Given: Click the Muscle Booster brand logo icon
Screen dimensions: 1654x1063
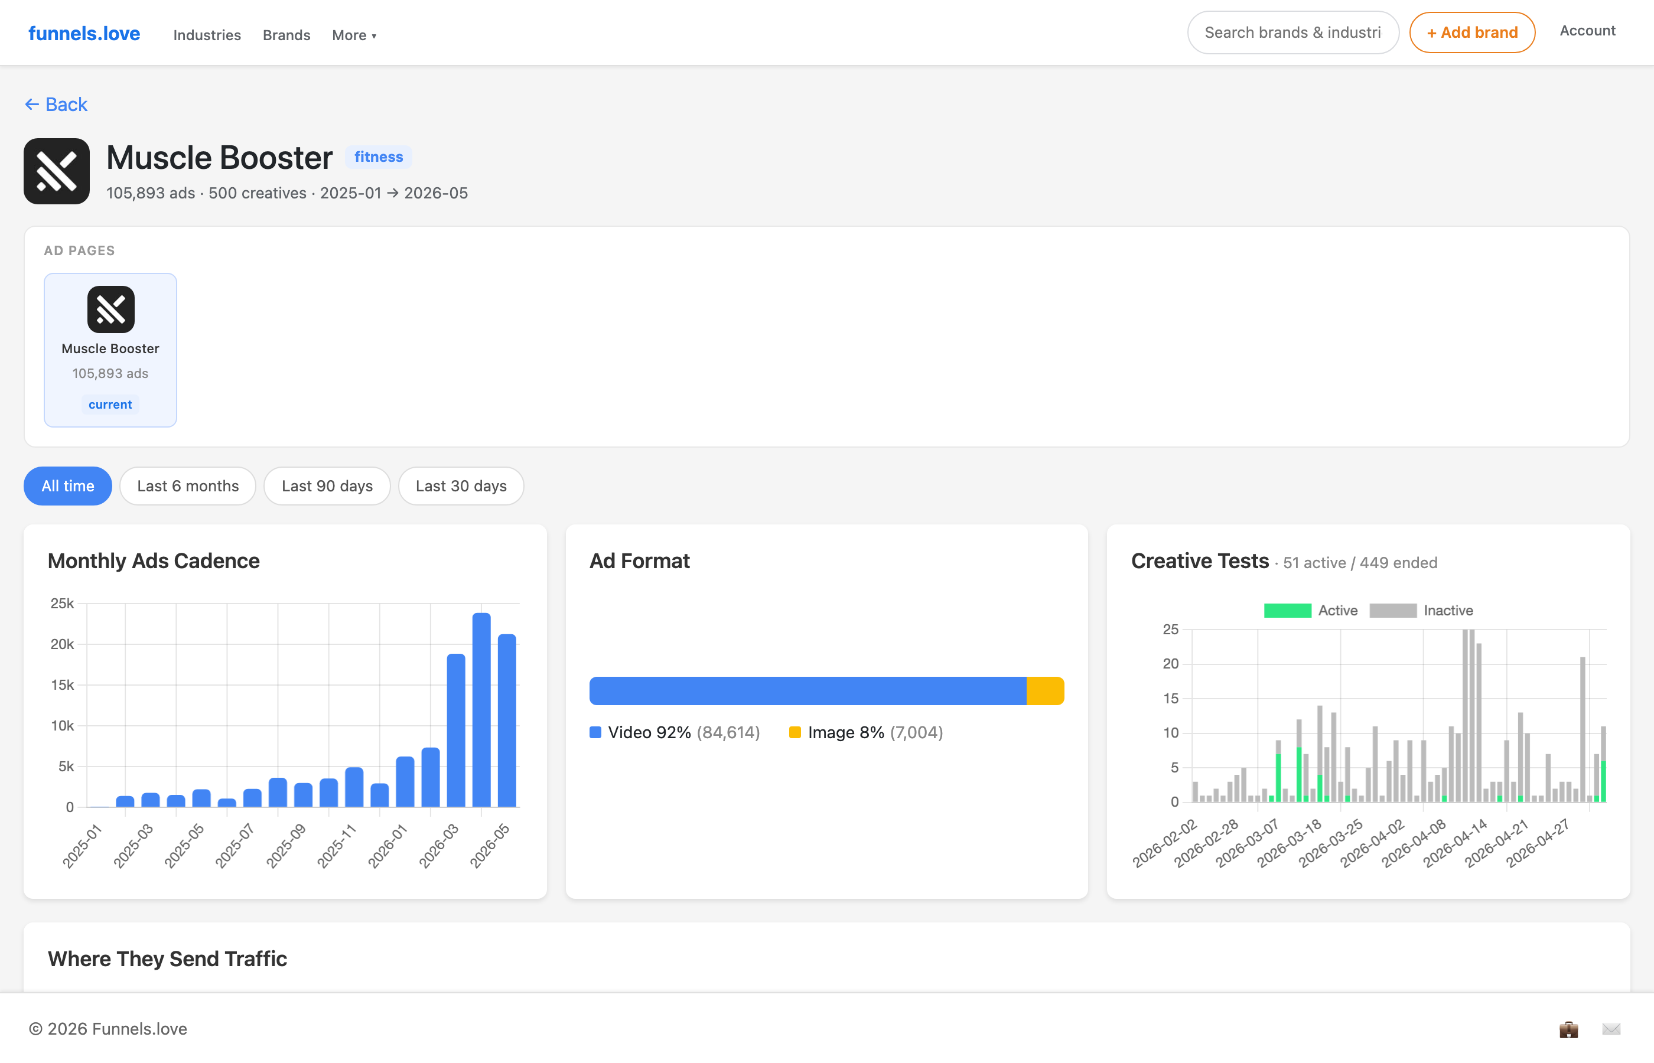Looking at the screenshot, I should (x=57, y=171).
